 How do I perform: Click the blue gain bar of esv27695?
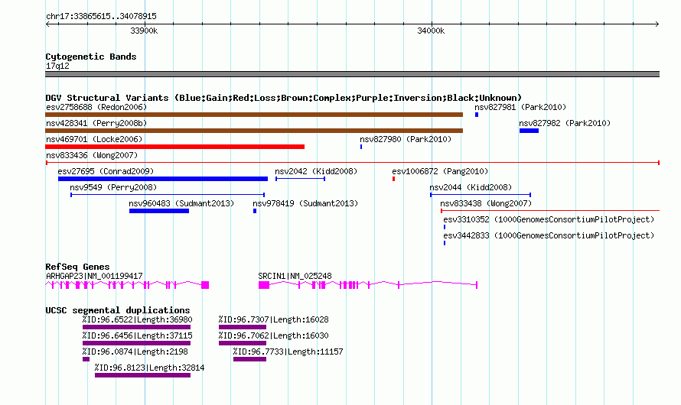[x=163, y=179]
